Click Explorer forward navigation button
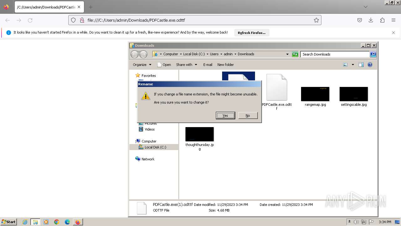This screenshot has height=226, width=401. click(143, 54)
